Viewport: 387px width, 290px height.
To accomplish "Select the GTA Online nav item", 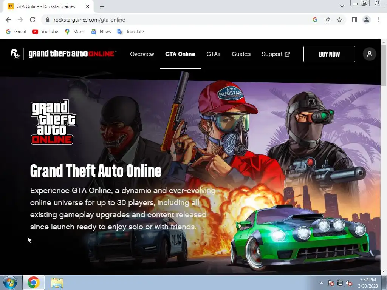I will (x=180, y=54).
